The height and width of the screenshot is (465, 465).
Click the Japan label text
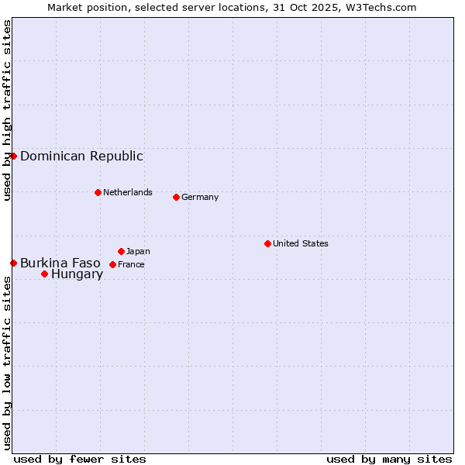[138, 251]
